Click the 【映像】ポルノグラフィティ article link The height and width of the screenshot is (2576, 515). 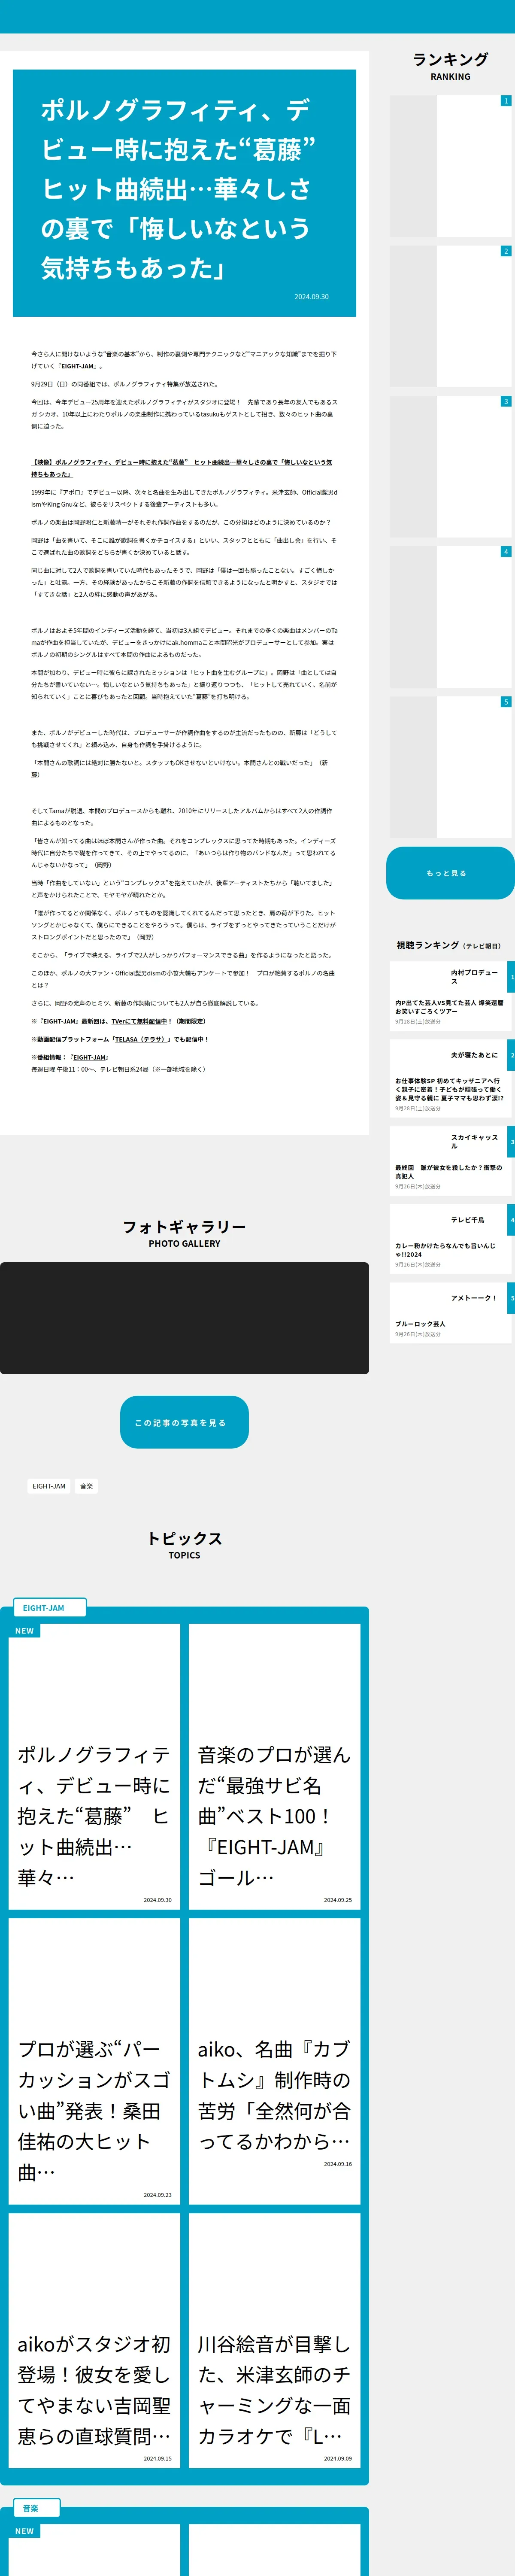click(182, 468)
